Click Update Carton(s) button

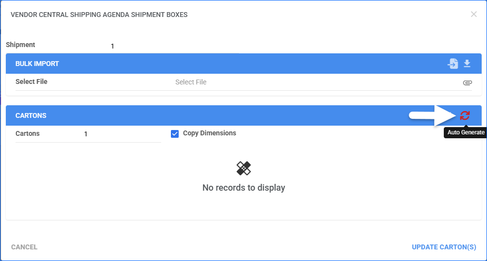[x=444, y=247]
